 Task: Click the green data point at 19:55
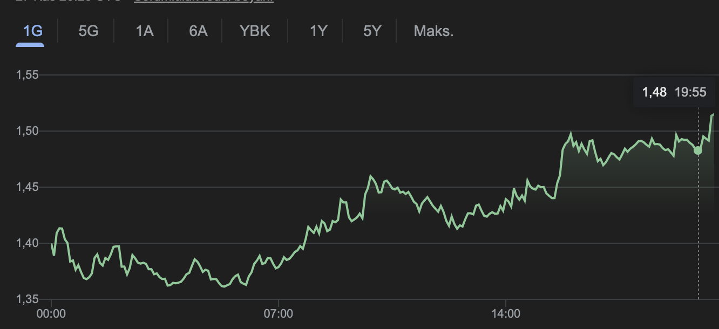(698, 150)
